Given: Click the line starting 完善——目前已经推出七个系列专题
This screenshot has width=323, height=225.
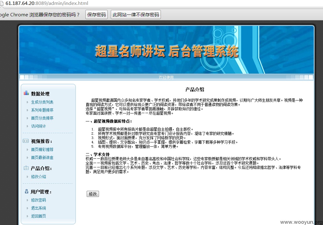Looking at the screenshot, I should click(x=193, y=170).
